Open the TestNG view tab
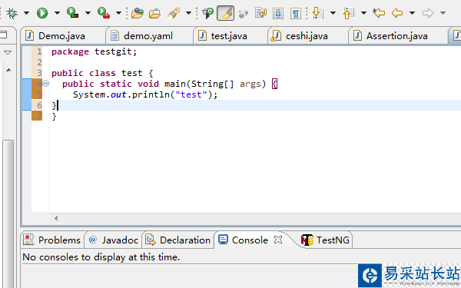This screenshot has height=288, width=461. 325,240
